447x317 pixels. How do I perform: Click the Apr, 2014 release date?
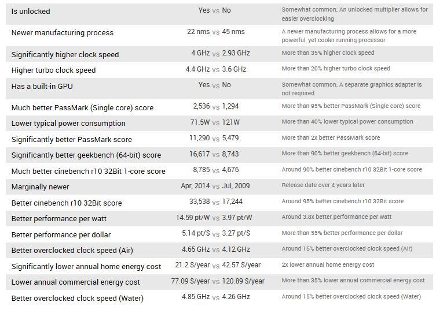195,185
